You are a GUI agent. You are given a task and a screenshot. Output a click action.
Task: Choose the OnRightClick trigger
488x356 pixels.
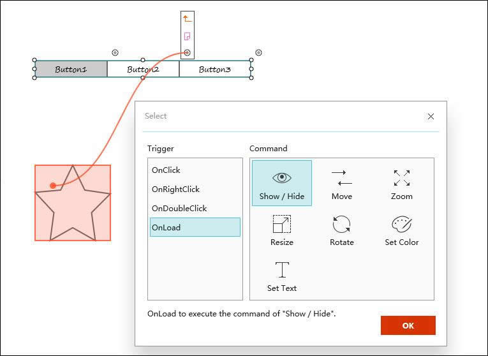tap(195, 189)
